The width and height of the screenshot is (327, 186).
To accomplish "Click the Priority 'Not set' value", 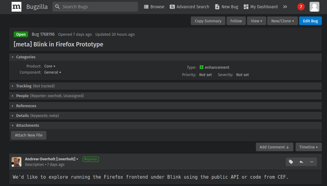I will point(205,75).
